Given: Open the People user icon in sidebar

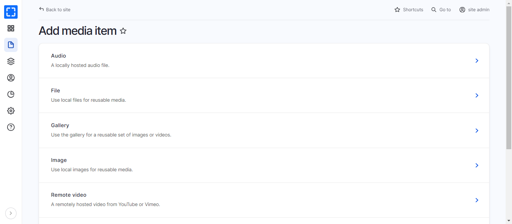Looking at the screenshot, I should click(11, 78).
